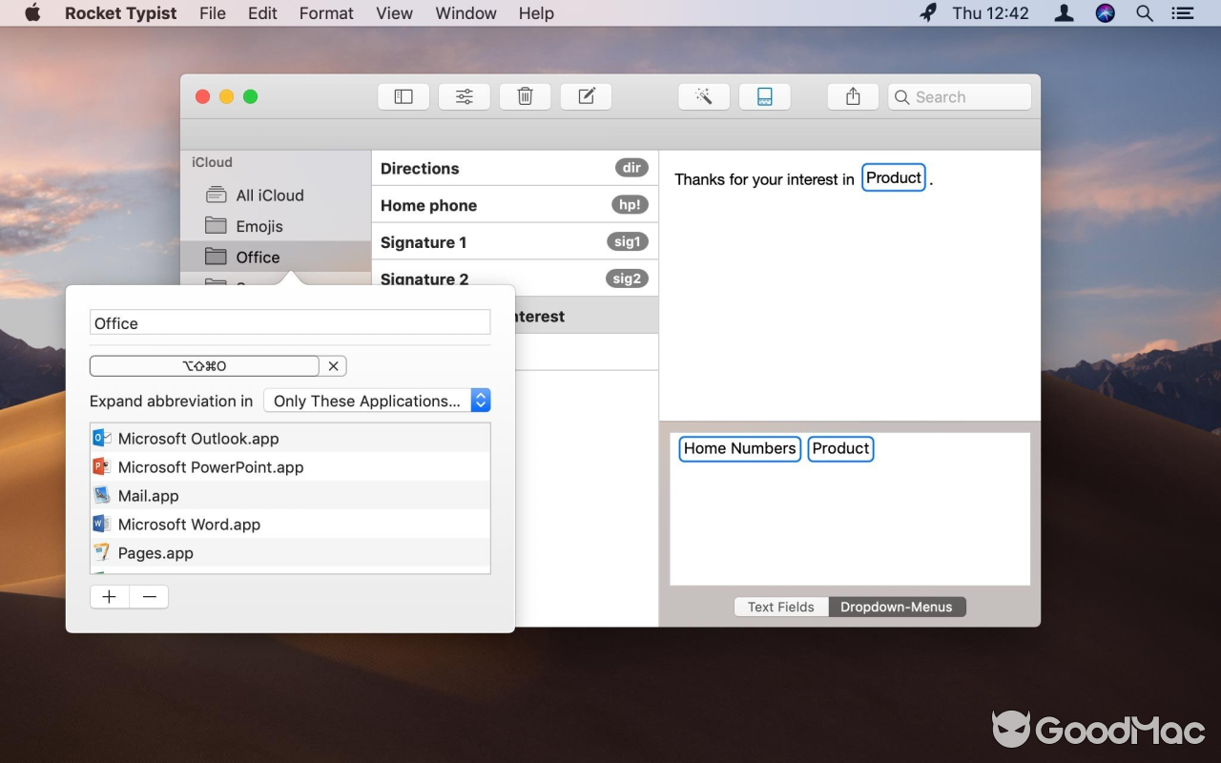The width and height of the screenshot is (1221, 763).
Task: Open the Format menu
Action: (x=325, y=13)
